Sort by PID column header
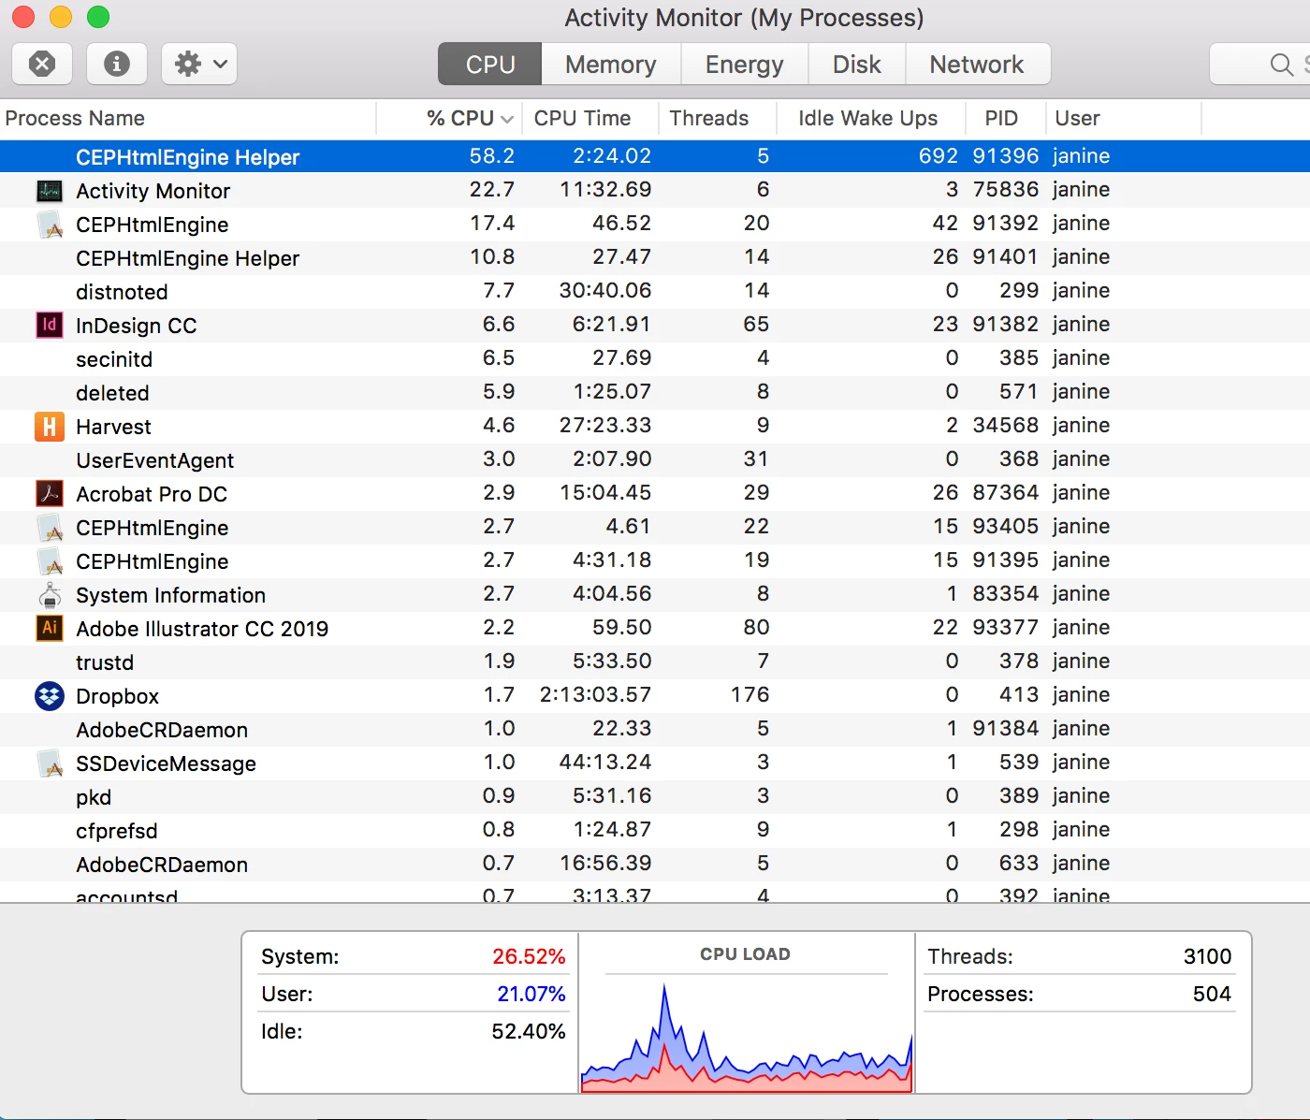This screenshot has width=1310, height=1120. tap(1005, 118)
